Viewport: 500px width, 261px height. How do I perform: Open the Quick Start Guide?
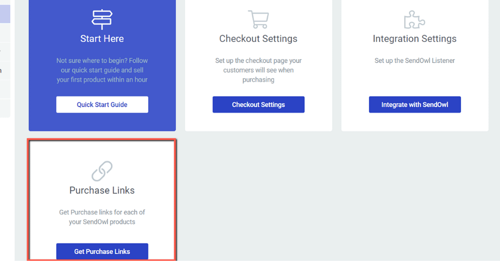pos(102,104)
